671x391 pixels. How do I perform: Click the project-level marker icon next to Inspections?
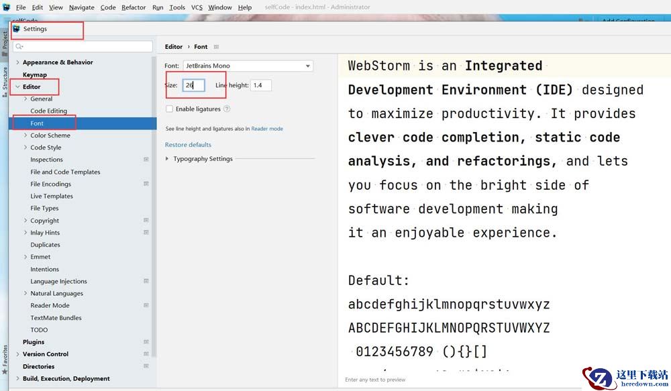pyautogui.click(x=146, y=159)
